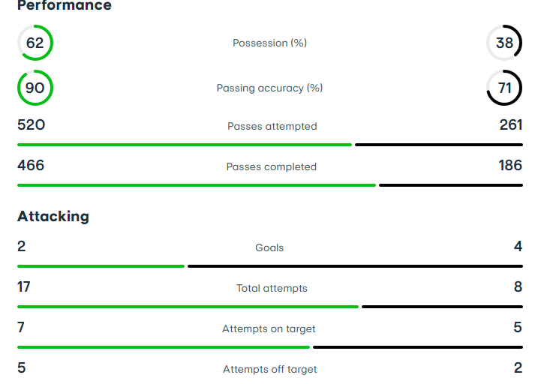Click the Possession (%) label
The height and width of the screenshot is (384, 535).
pos(270,43)
